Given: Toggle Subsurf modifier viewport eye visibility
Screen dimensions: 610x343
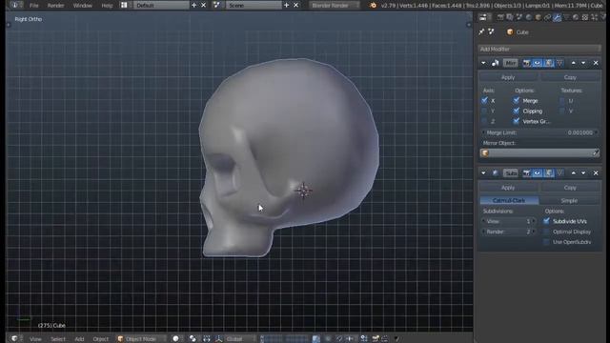Looking at the screenshot, I should (538, 173).
